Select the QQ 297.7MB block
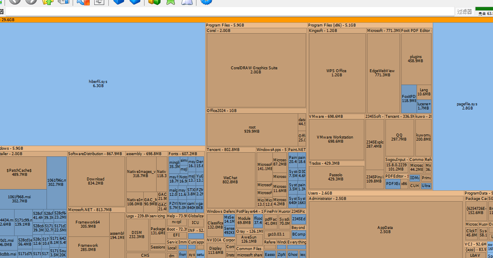 (400, 137)
